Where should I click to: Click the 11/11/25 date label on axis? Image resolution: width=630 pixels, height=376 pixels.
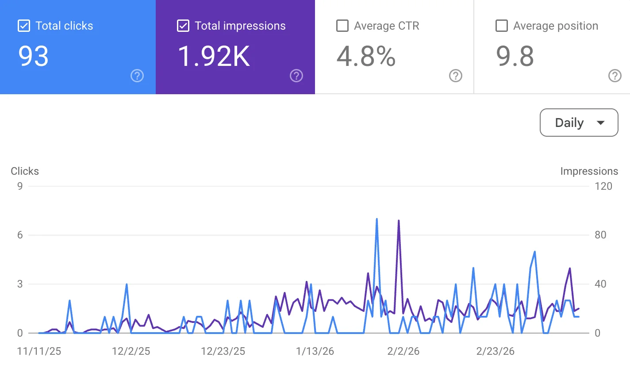point(39,351)
